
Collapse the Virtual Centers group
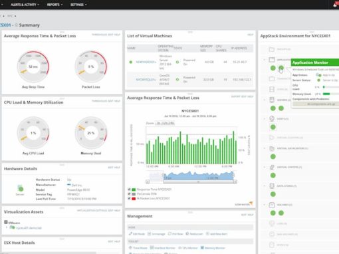click(264, 167)
